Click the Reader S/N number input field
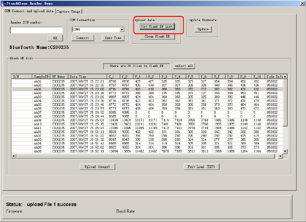 (36, 30)
